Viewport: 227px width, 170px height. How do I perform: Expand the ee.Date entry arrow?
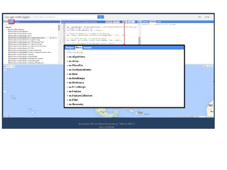[x=67, y=74]
